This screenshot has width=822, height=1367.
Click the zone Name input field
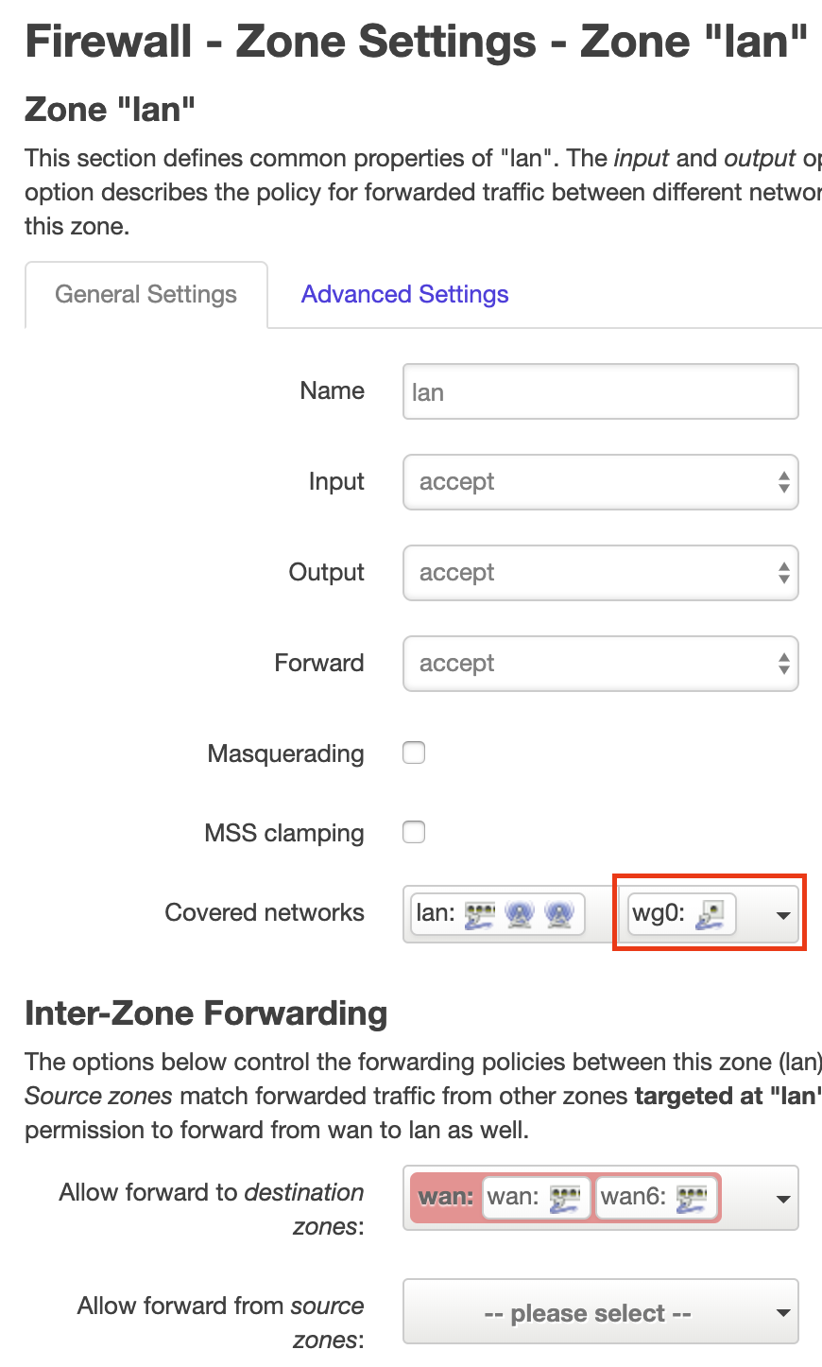pyautogui.click(x=601, y=391)
